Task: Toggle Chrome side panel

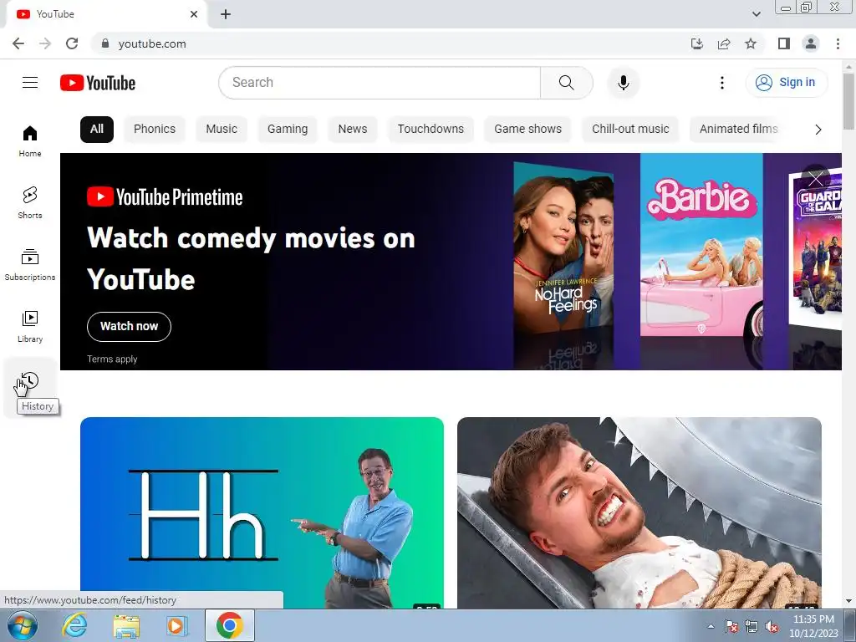Action: 784,43
